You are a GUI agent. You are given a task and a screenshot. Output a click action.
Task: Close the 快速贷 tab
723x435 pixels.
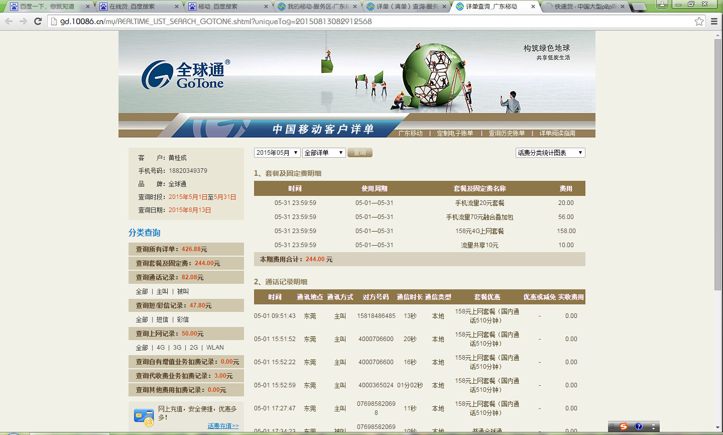(623, 7)
